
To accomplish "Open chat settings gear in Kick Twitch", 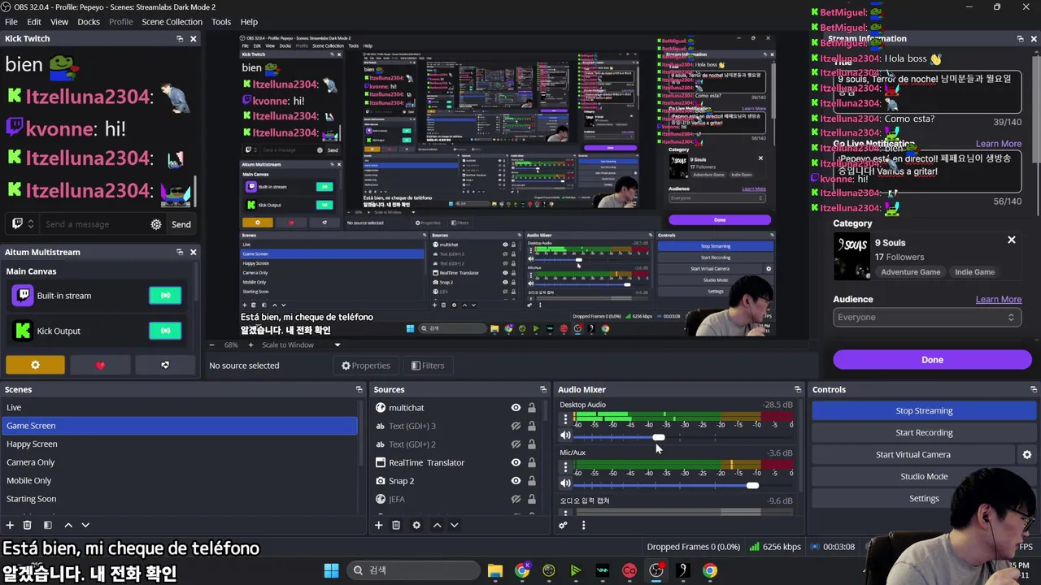I will (x=156, y=224).
